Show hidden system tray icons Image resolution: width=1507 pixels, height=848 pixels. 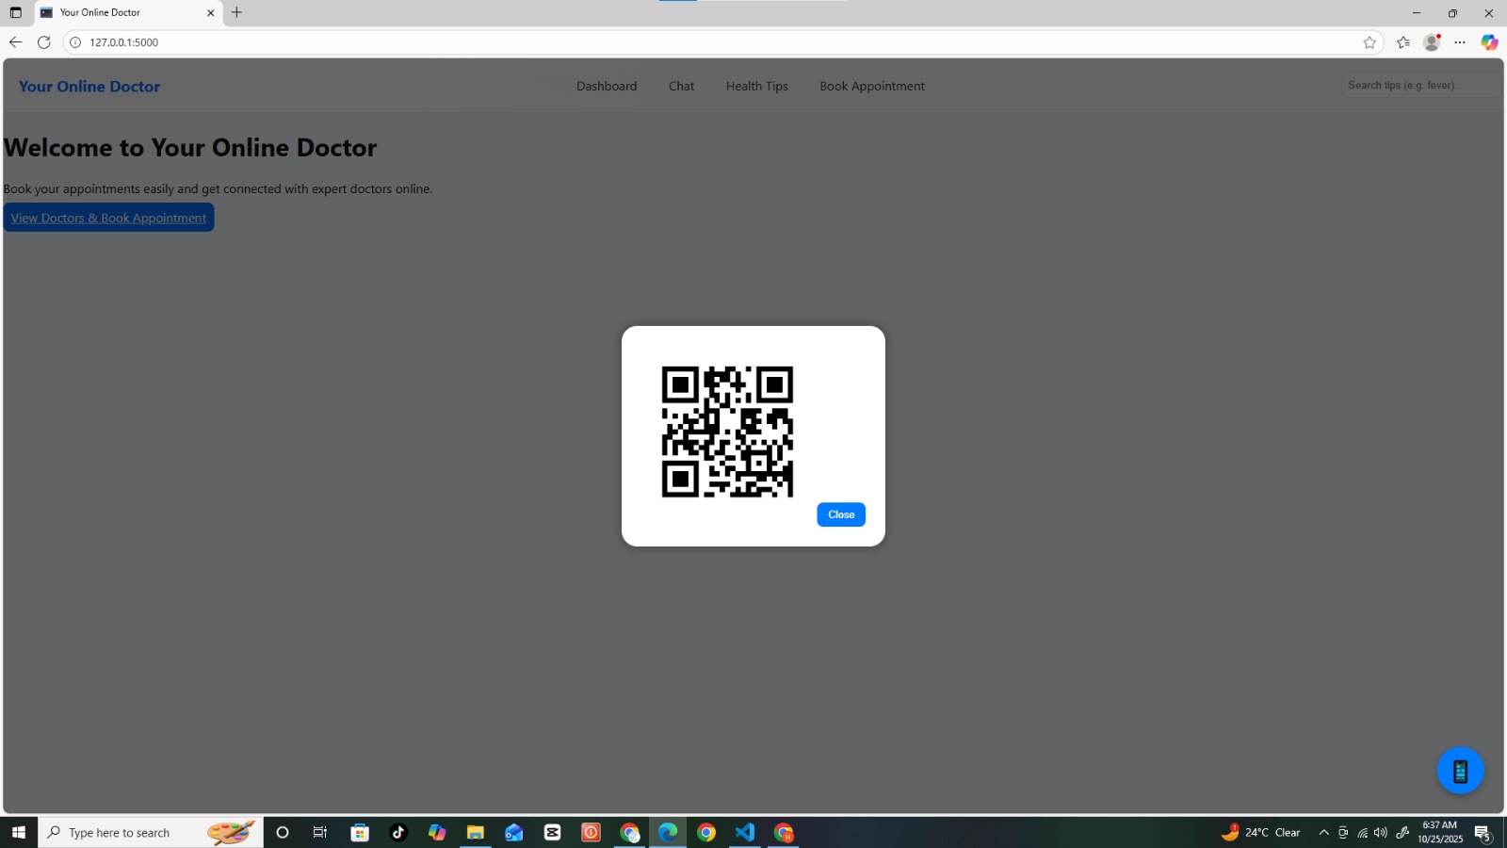click(x=1323, y=832)
